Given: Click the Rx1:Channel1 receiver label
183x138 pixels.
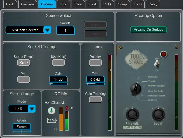Looking at the screenshot, I should click(x=55, y=102).
